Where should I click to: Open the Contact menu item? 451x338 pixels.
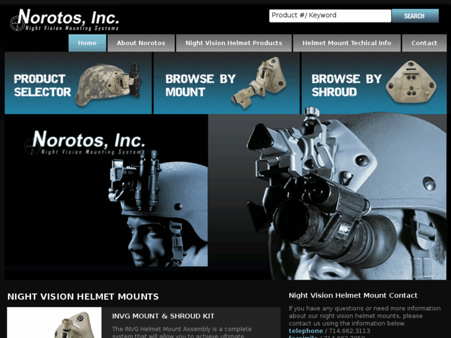pyautogui.click(x=424, y=43)
